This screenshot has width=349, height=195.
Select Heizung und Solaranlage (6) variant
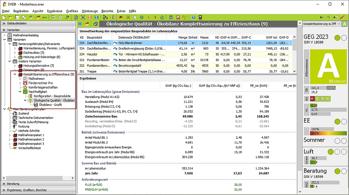pyautogui.click(x=42, y=57)
